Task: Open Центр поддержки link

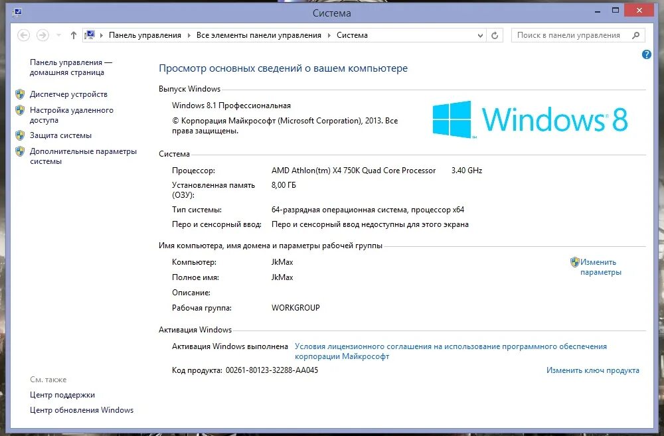Action: click(x=62, y=395)
